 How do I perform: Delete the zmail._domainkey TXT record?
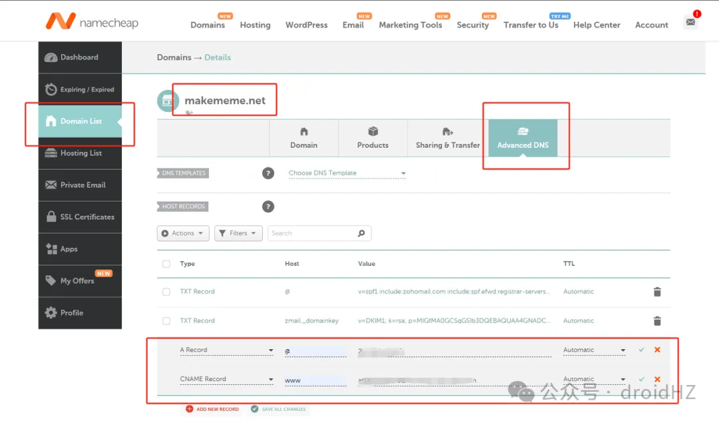tap(657, 321)
